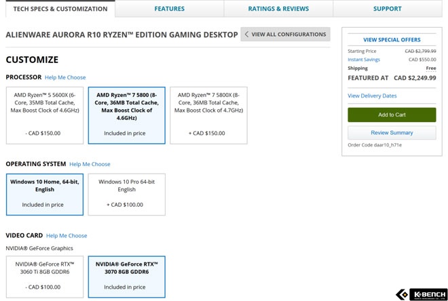Viewport: 448px width, 301px height.
Task: Click the Order Code daar10_h71e text
Action: (375, 145)
